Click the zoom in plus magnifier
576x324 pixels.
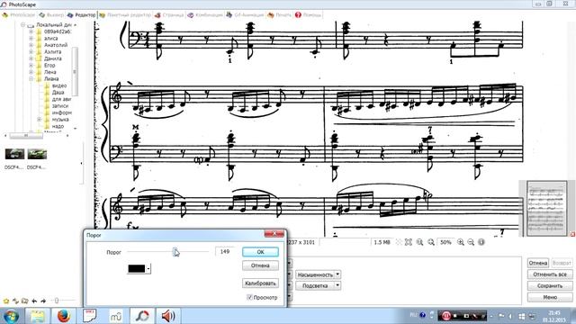[x=460, y=242]
